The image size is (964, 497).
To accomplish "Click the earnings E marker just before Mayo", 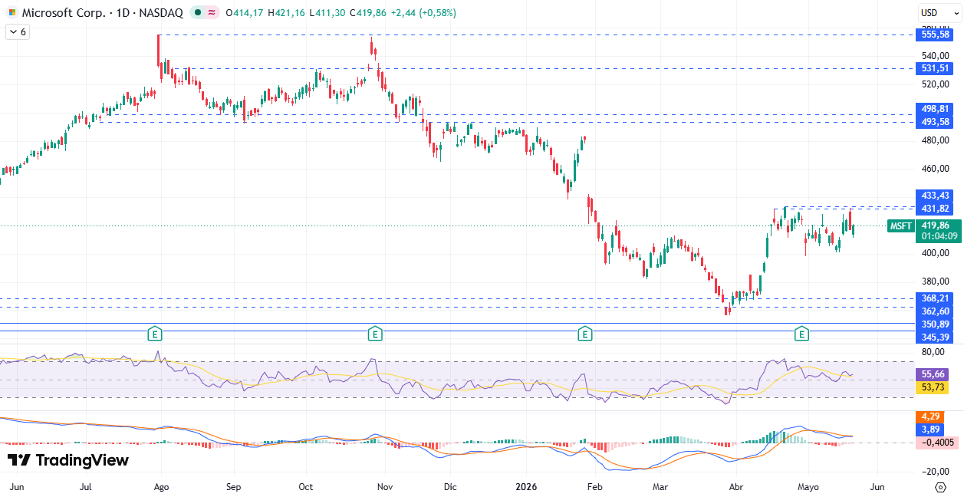I will (x=801, y=334).
